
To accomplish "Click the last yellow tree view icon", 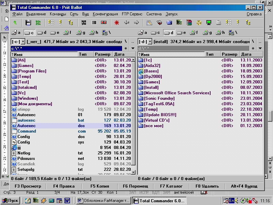I will pyautogui.click(x=248, y=23).
